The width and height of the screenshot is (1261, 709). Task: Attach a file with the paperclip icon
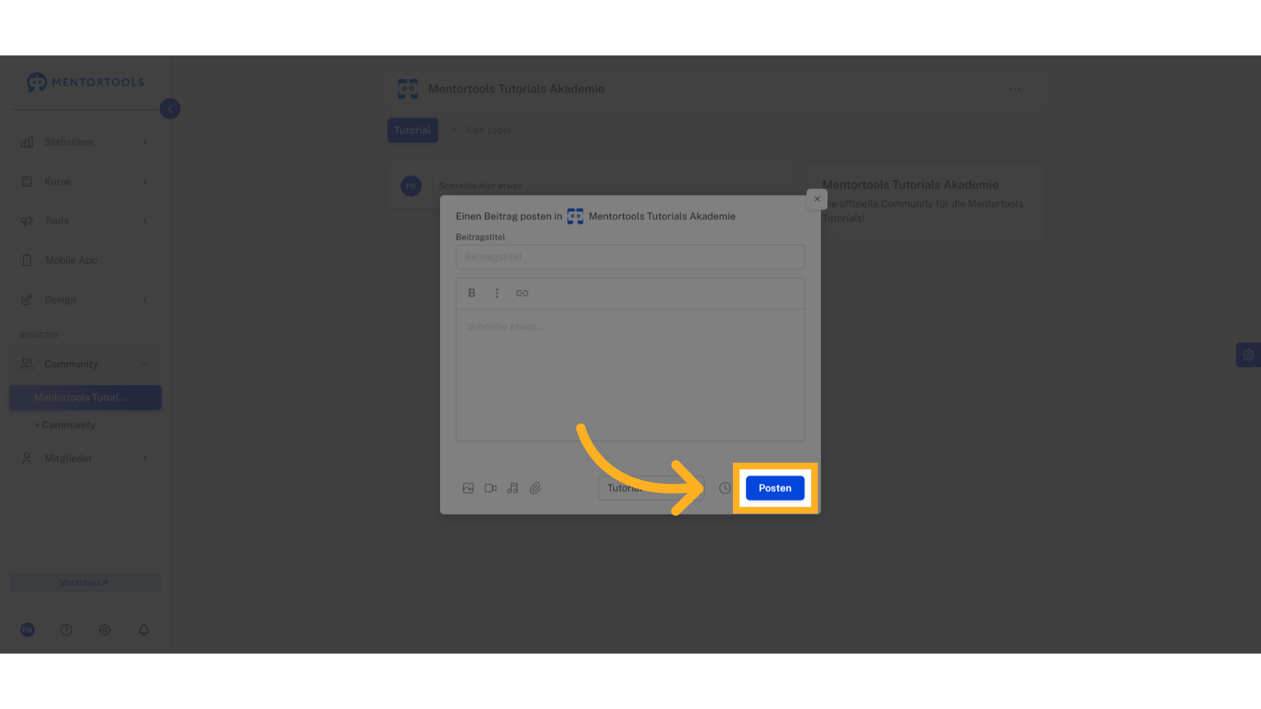pos(535,488)
